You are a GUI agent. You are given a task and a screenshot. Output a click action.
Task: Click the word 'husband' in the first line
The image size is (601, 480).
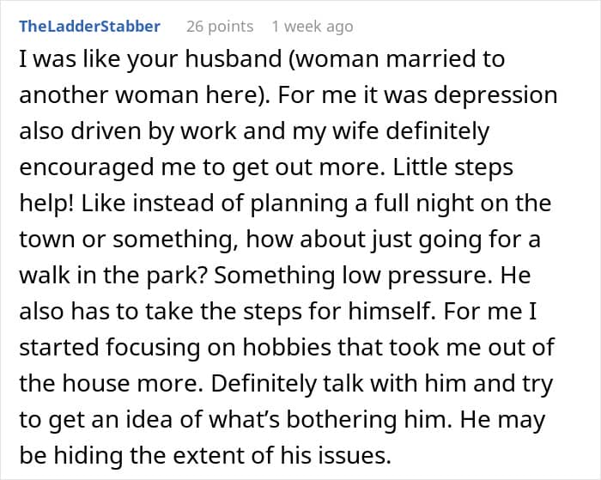234,58
